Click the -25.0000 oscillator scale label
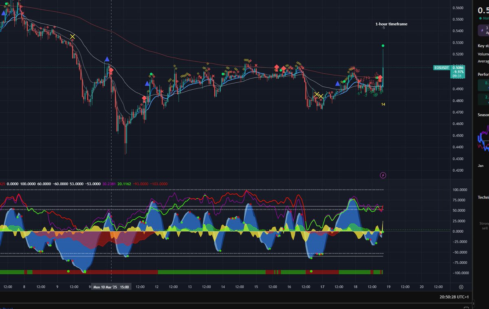489x309 pixels. coord(459,242)
